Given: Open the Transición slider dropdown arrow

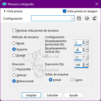Looking at the screenshot, I should tap(87, 65).
